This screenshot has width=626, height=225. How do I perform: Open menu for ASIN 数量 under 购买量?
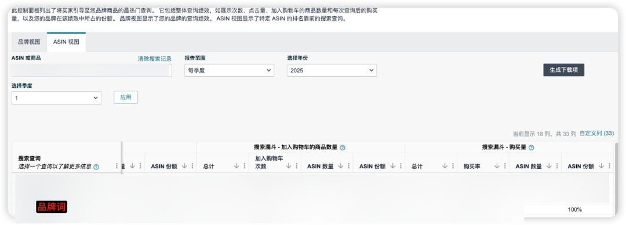557,167
